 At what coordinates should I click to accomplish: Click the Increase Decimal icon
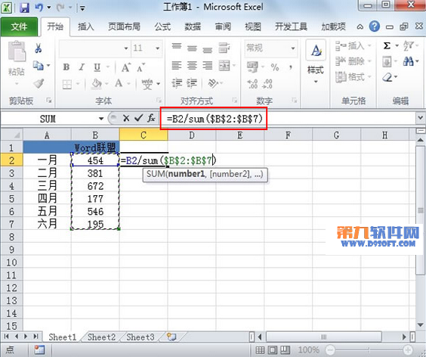click(252, 84)
